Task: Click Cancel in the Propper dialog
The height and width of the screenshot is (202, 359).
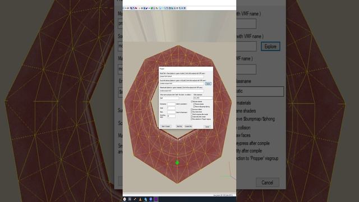Action: click(x=207, y=127)
